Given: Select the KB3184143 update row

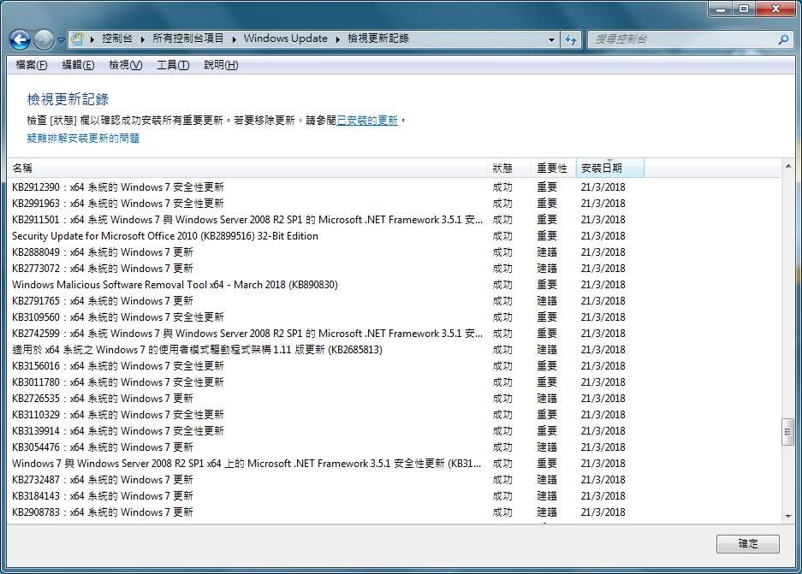Looking at the screenshot, I should 394,496.
